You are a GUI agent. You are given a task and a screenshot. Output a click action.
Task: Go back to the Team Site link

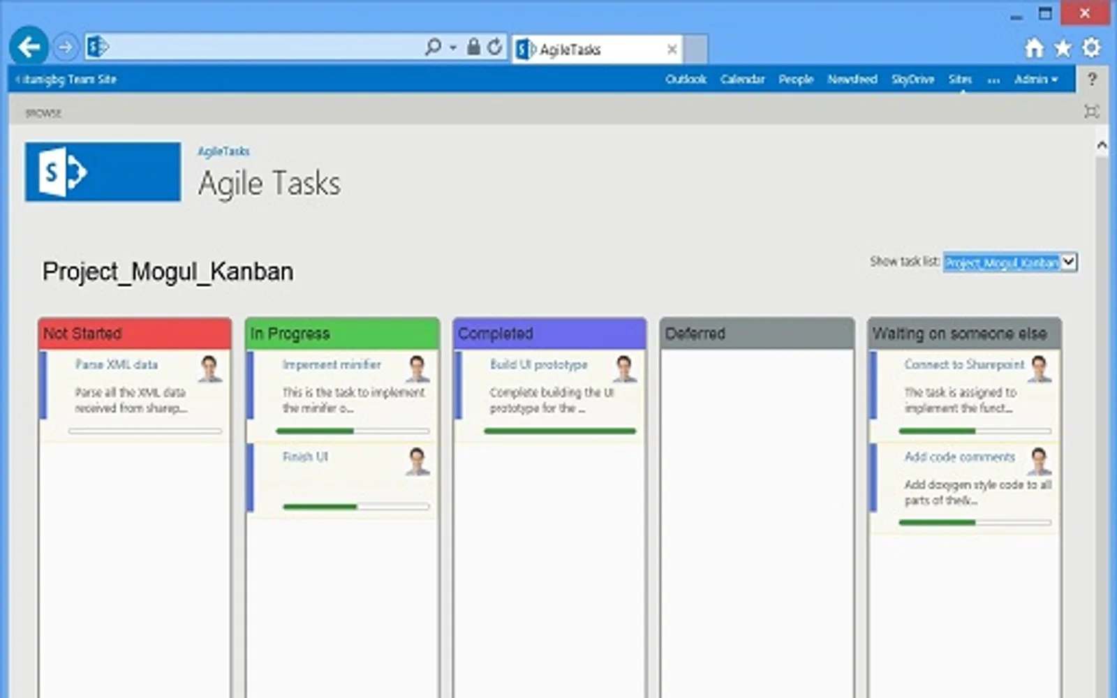(66, 80)
